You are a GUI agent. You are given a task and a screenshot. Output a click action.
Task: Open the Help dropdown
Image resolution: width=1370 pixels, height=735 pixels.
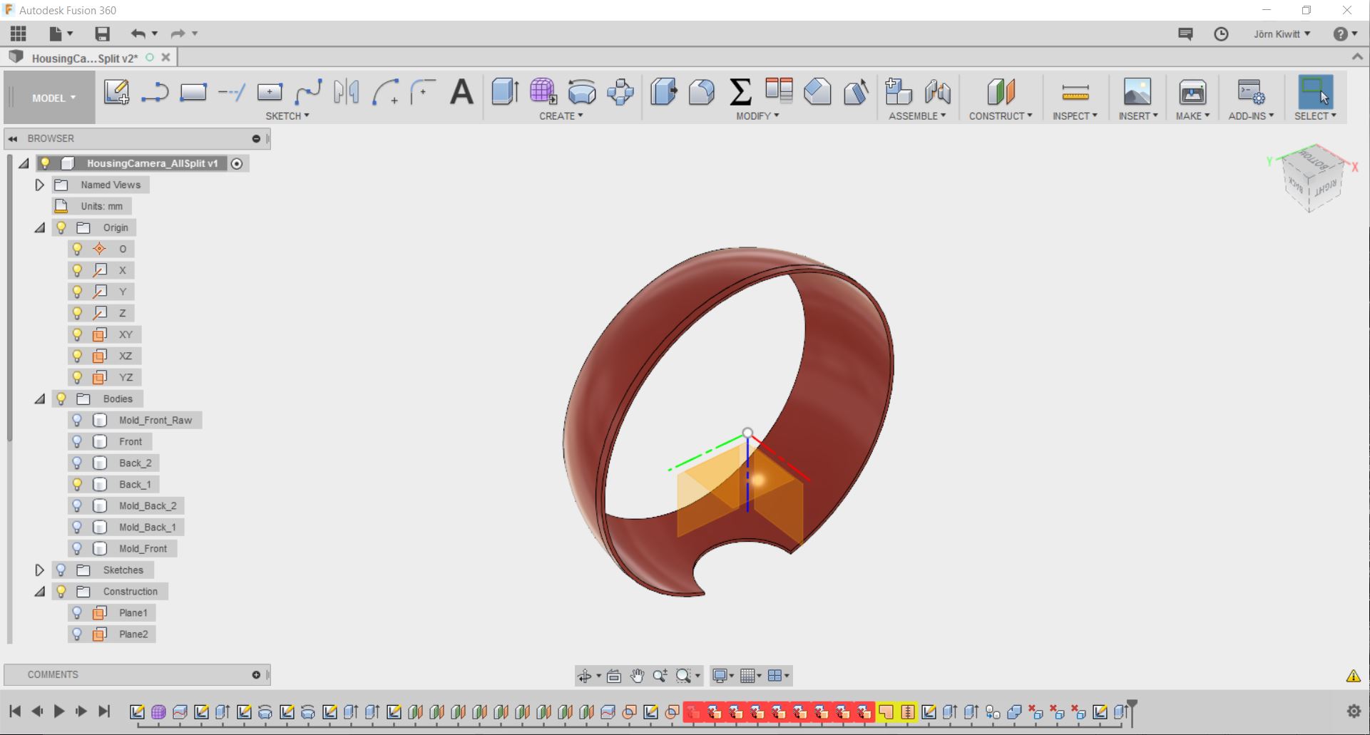click(x=1345, y=34)
